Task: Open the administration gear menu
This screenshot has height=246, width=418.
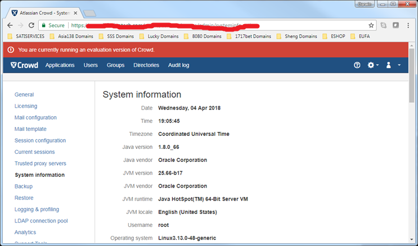Action: [x=373, y=65]
